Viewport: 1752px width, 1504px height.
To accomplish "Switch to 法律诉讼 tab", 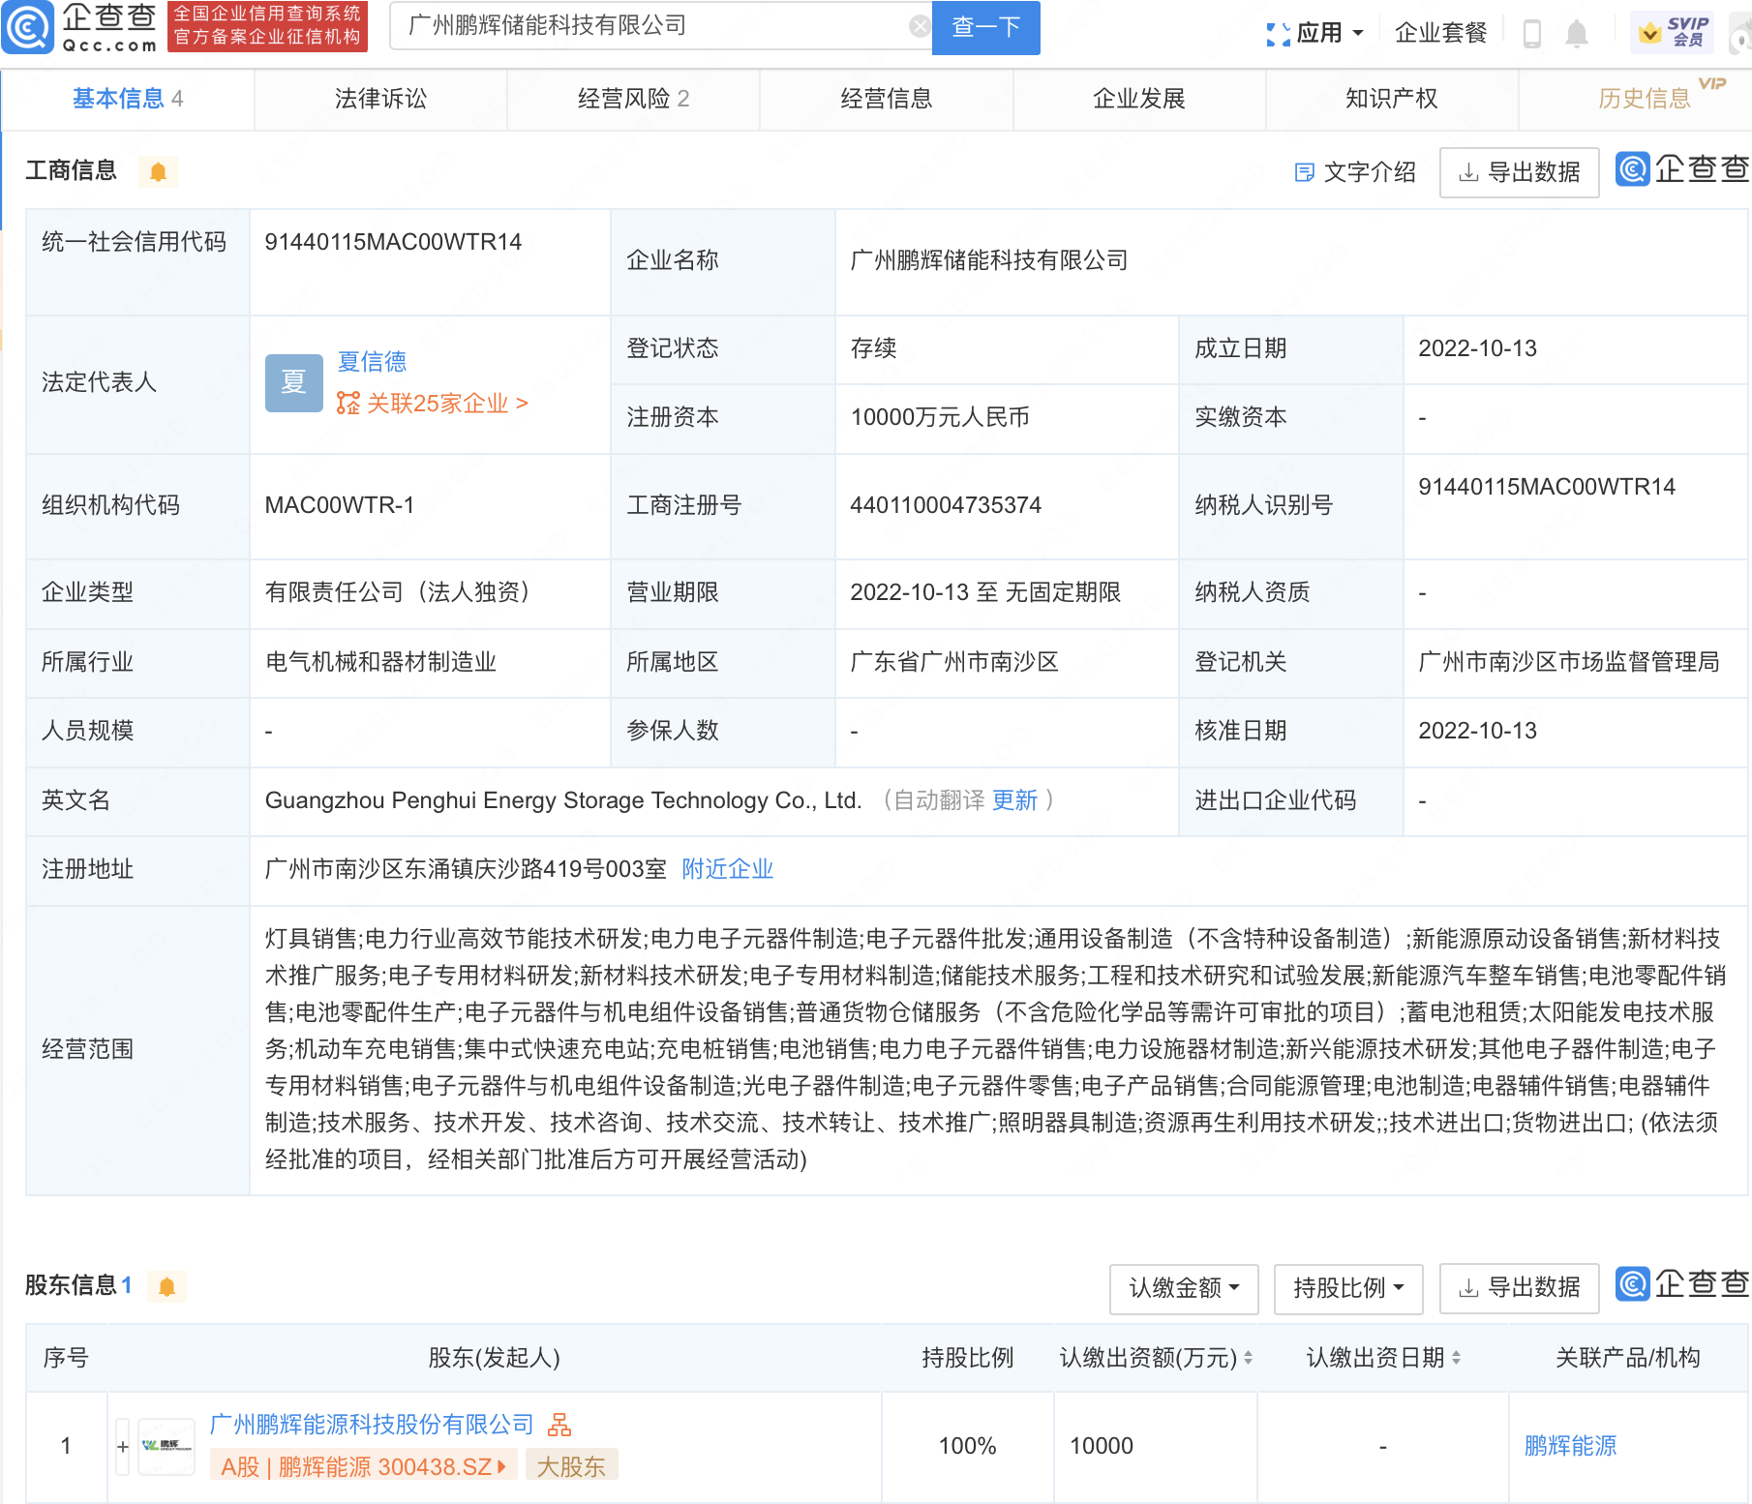I will (x=380, y=99).
